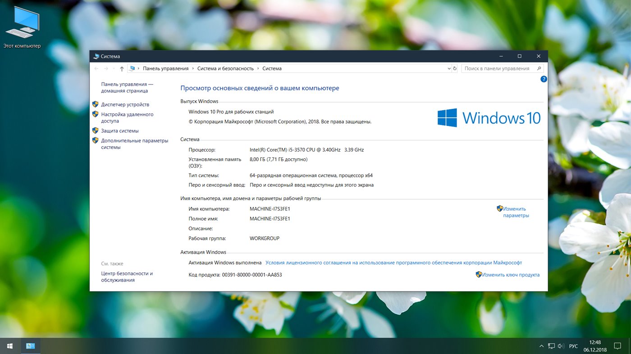Select "Система" breadcrumb in the address bar
The height and width of the screenshot is (354, 631).
tap(272, 68)
